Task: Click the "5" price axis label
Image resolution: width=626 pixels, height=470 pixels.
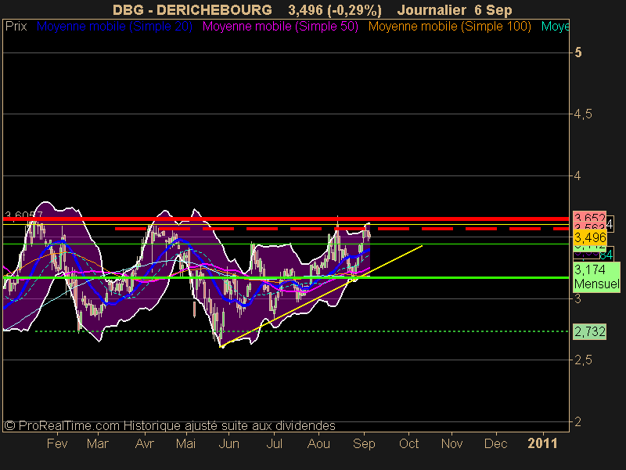Action: tap(577, 52)
